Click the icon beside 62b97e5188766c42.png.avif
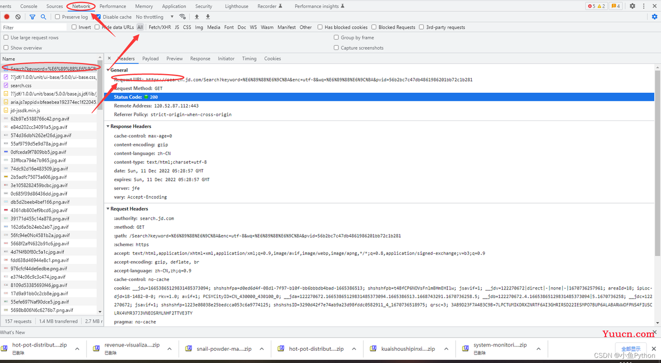Viewport: 661px width, 363px height. 6,119
